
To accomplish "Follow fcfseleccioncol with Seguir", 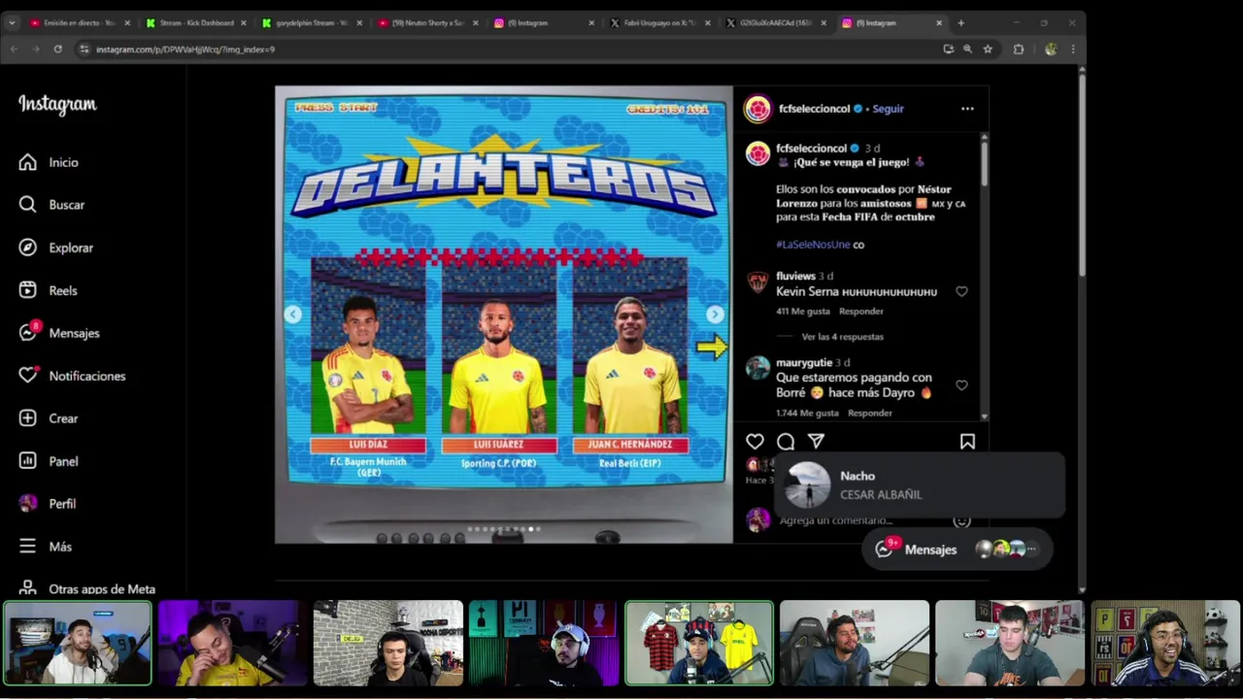I will [888, 109].
